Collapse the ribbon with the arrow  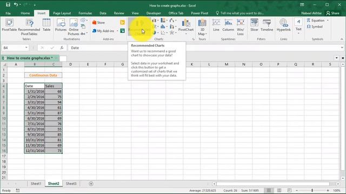[342, 39]
